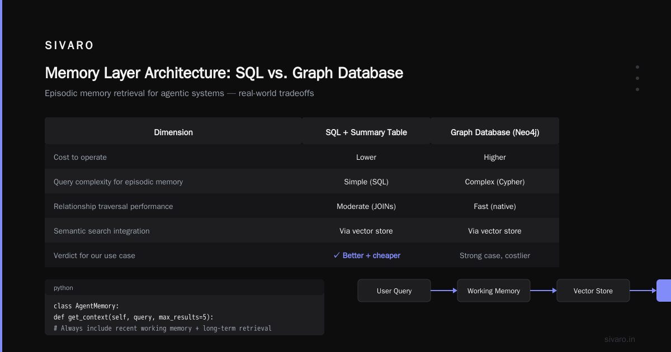Select the Vector Store flow node
671x352 pixels.
tap(593, 291)
